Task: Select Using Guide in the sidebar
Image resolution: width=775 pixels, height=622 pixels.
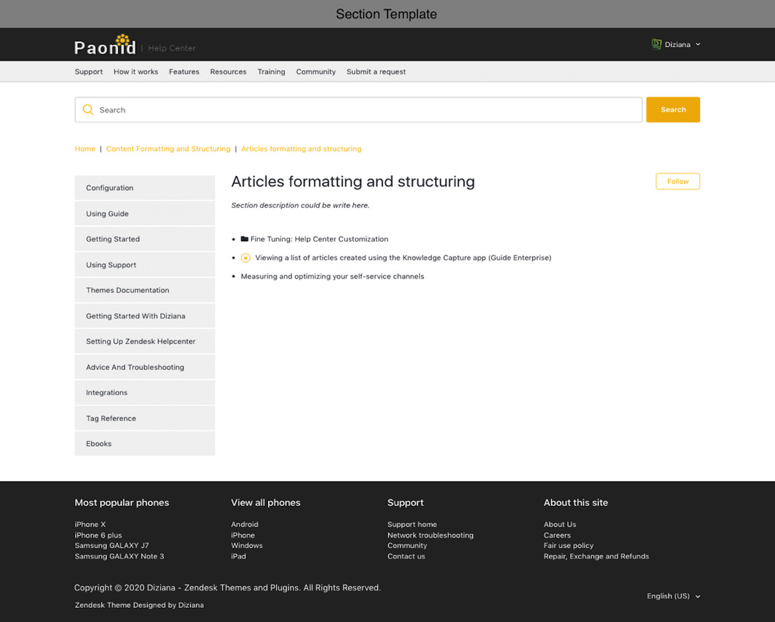Action: 145,213
